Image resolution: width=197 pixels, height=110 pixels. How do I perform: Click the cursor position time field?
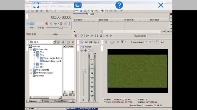140,36
